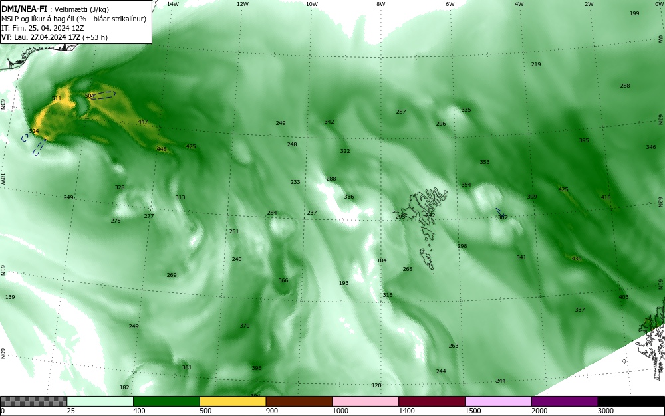
Task: Click the map value '233'
Action: [x=295, y=182]
